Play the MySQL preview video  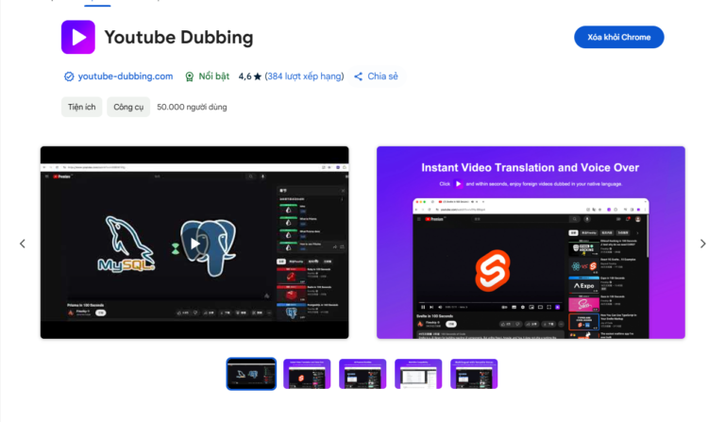[x=194, y=244]
